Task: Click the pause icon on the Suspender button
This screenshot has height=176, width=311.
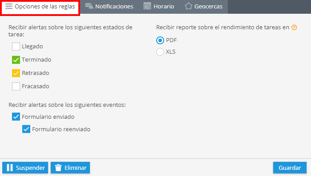Action: point(10,168)
